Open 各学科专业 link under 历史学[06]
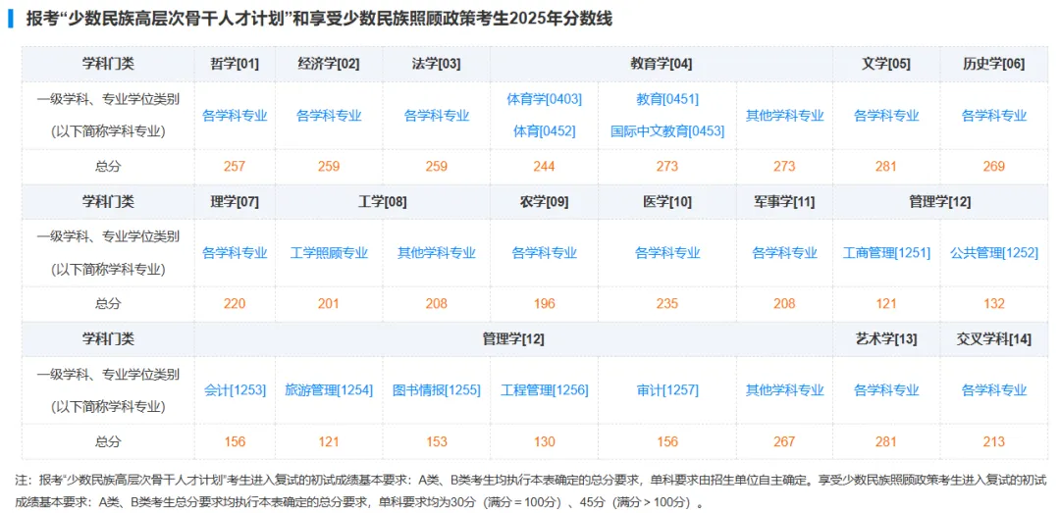This screenshot has width=1060, height=513. tap(993, 116)
